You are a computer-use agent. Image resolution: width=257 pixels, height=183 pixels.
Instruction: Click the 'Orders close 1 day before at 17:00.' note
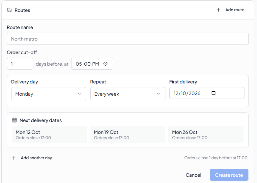coord(216,158)
